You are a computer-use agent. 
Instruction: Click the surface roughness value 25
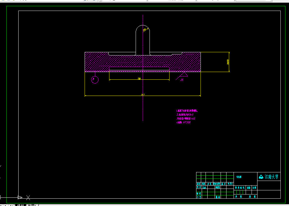(182, 80)
